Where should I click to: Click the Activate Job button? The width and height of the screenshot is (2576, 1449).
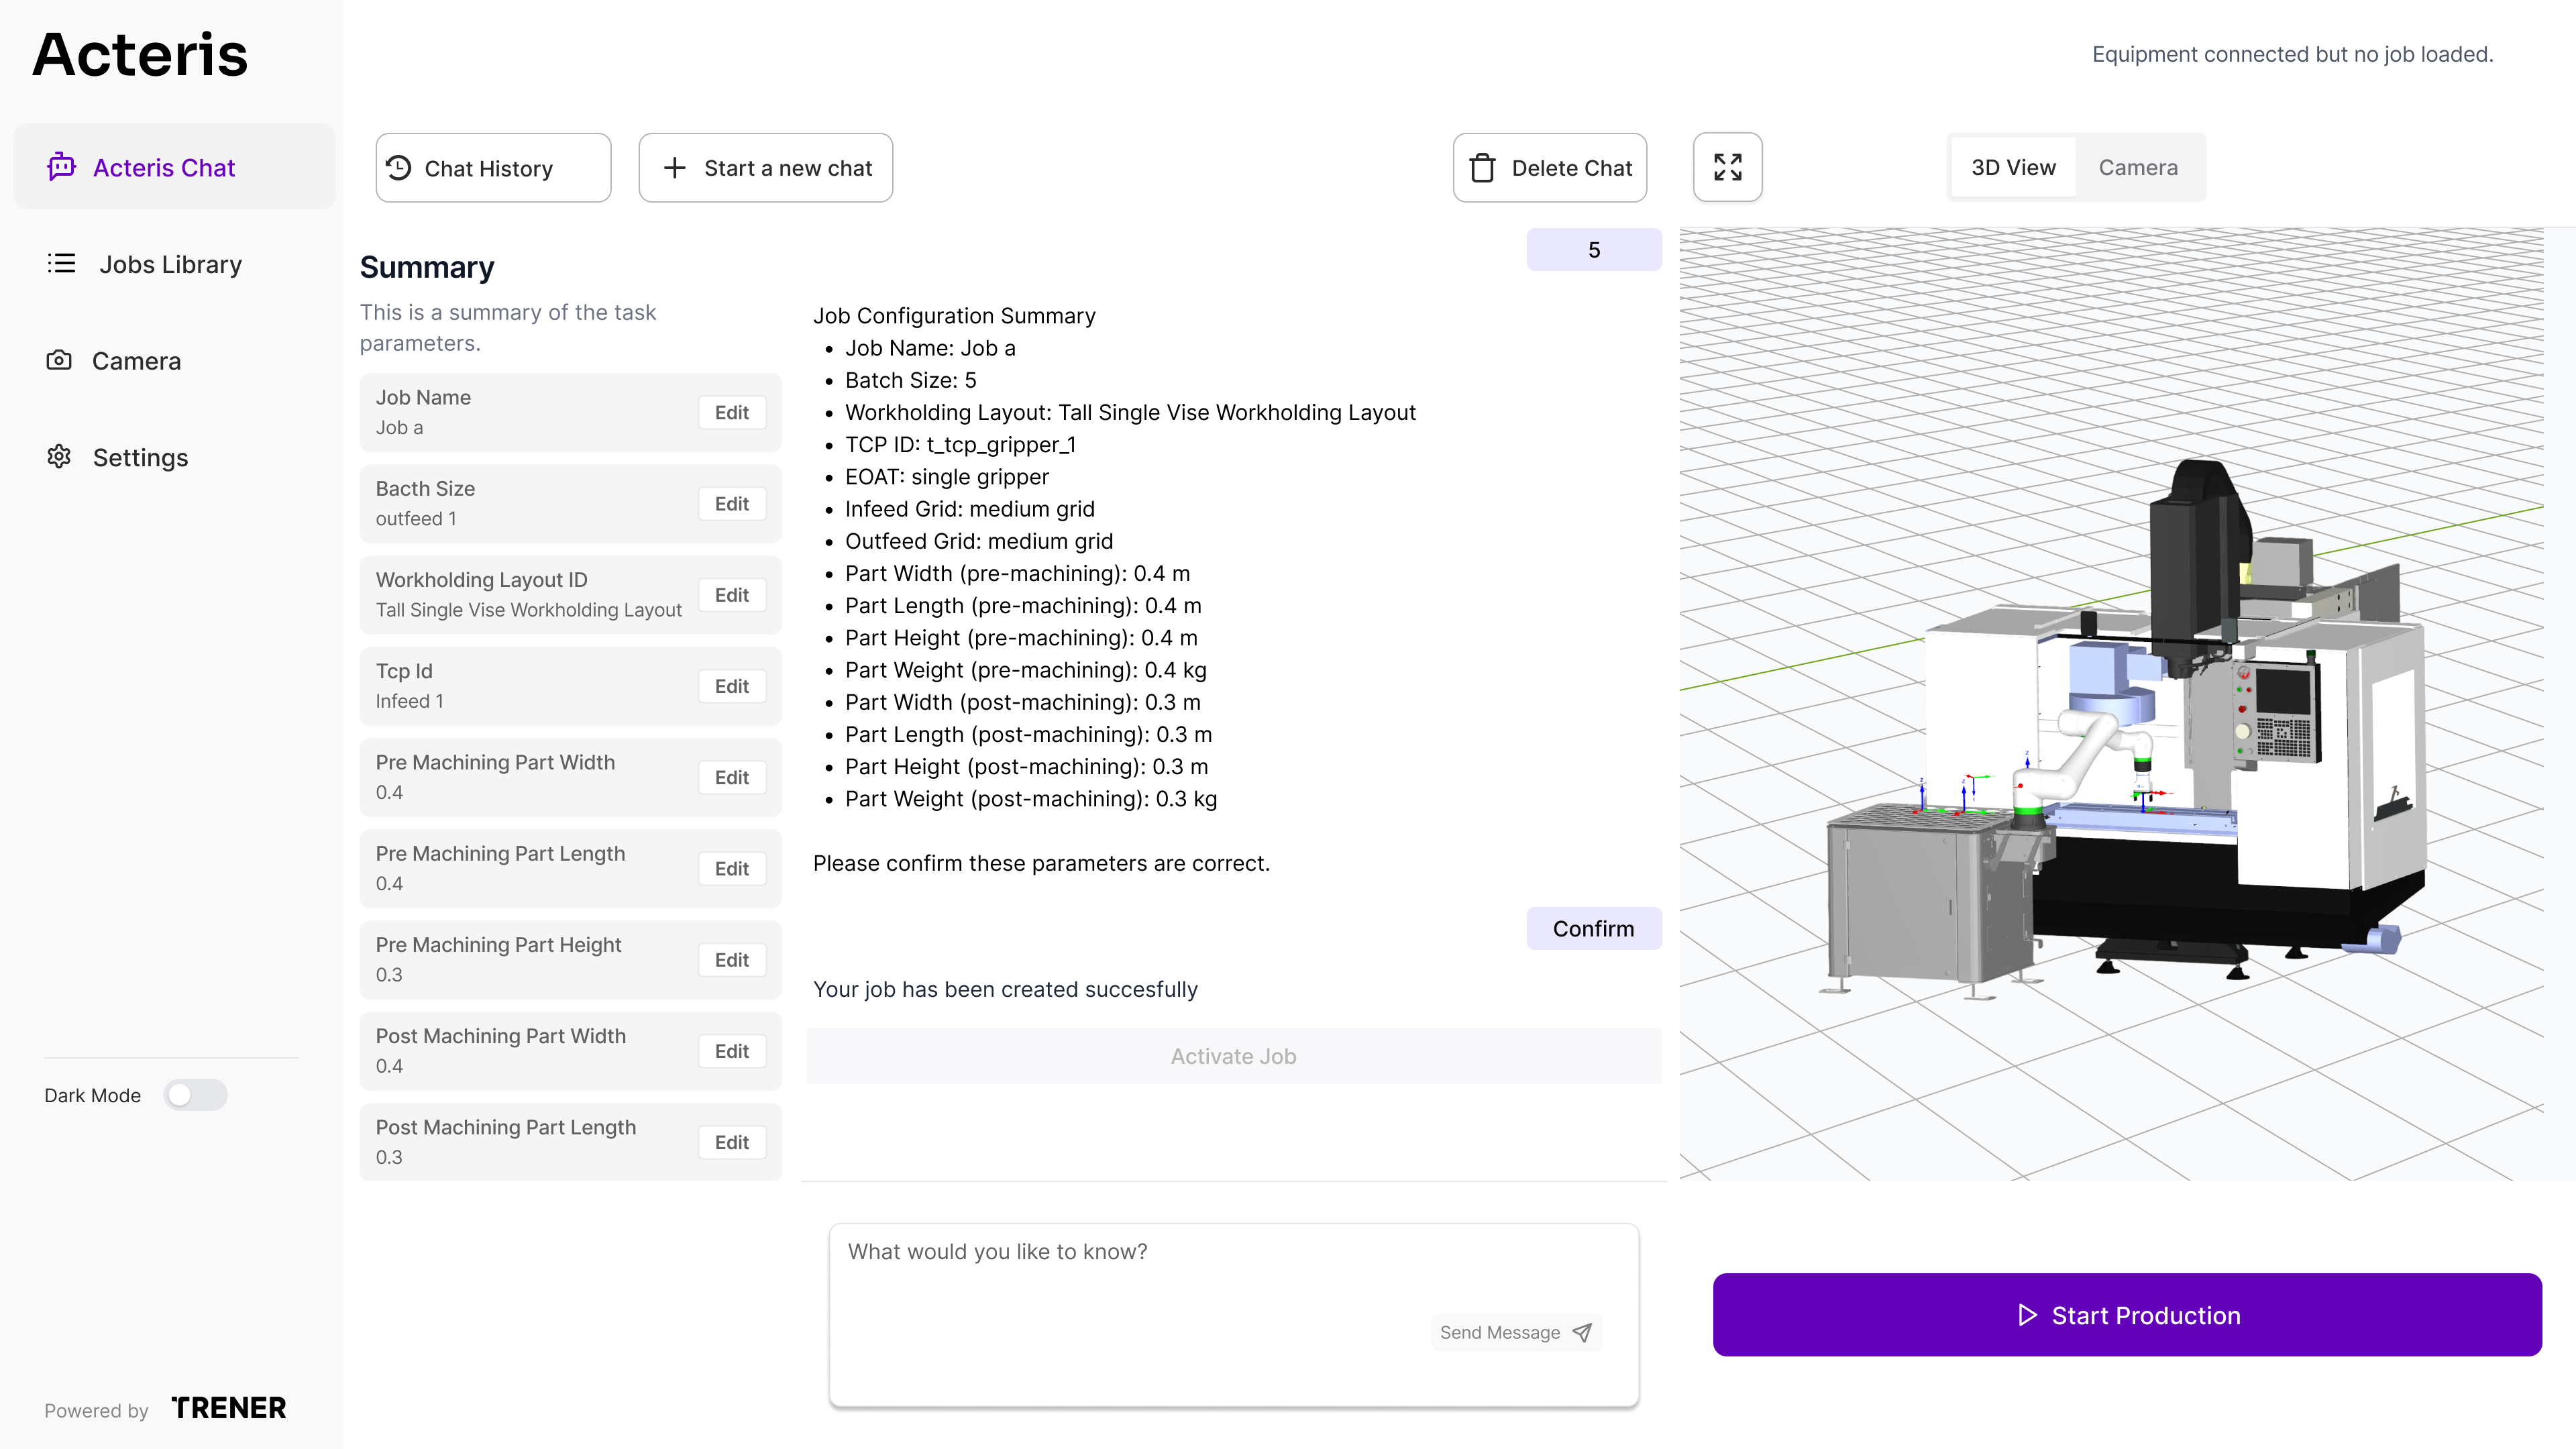[1232, 1056]
